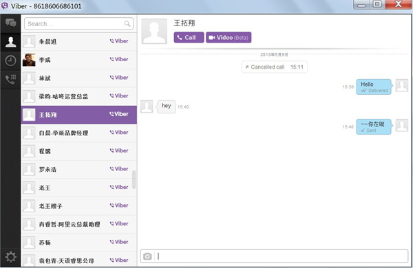The height and width of the screenshot is (268, 413).
Task: Click avatar next to 罗永浩
Action: tap(29, 169)
